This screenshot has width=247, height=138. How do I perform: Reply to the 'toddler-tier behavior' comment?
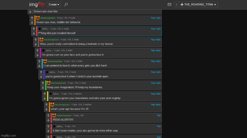[158, 18]
